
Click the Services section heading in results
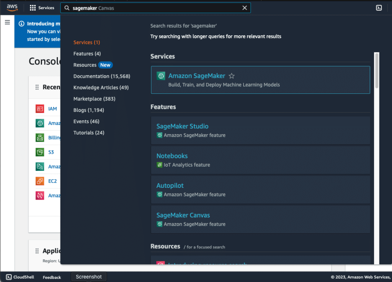coord(163,56)
